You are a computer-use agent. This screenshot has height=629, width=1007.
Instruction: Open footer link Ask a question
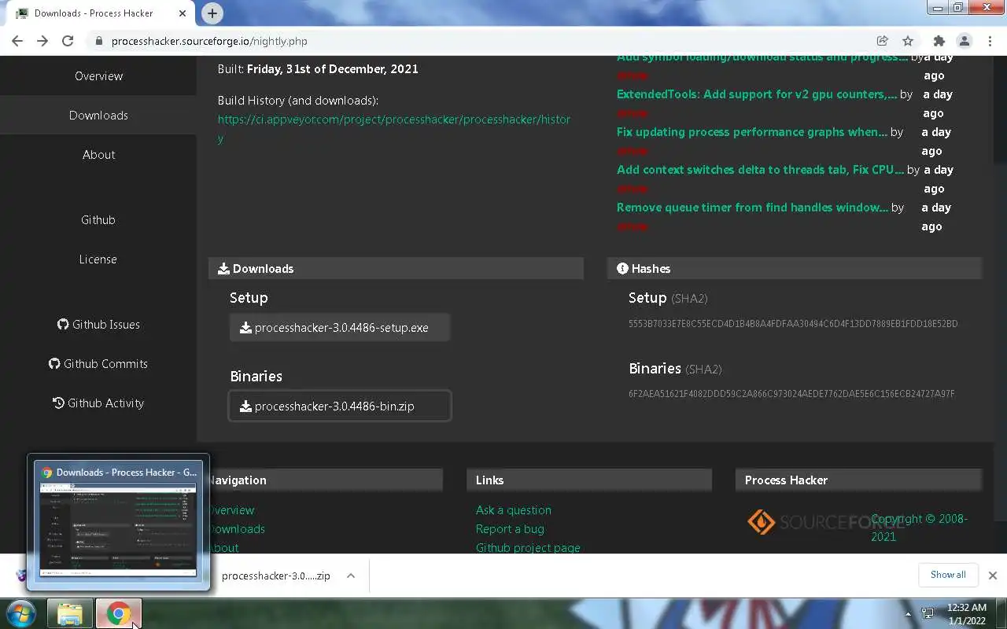tap(513, 510)
